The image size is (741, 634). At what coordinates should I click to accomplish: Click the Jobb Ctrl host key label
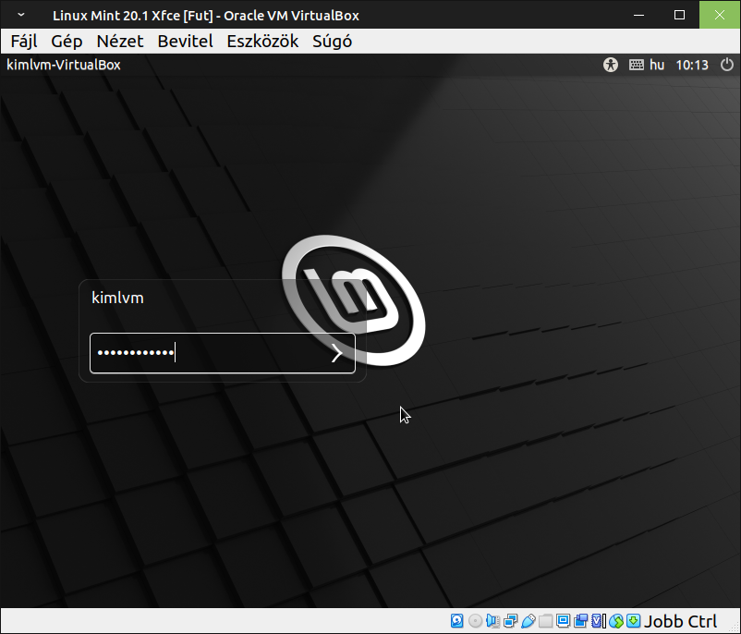click(x=681, y=621)
